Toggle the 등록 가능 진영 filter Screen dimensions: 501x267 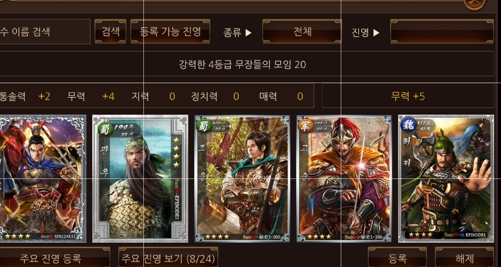[x=170, y=32]
